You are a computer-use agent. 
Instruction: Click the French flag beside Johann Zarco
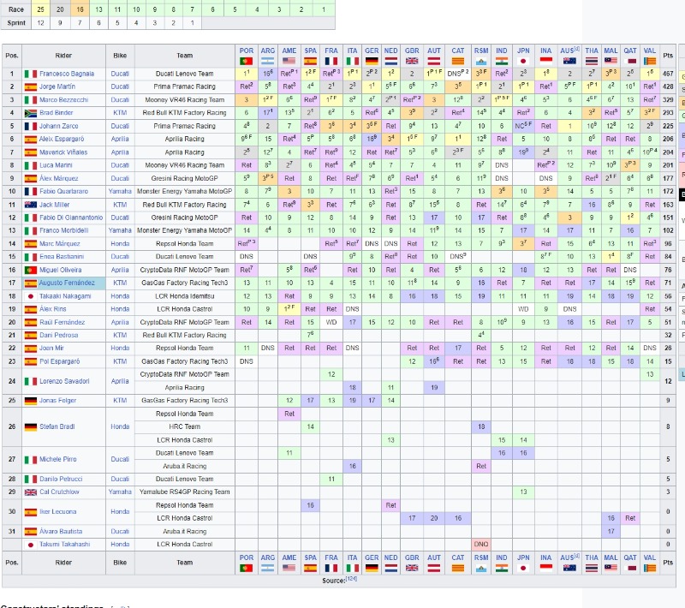[31, 126]
